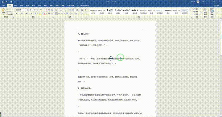
Task: Open the PDF工具集 tab
Action: [71, 6]
